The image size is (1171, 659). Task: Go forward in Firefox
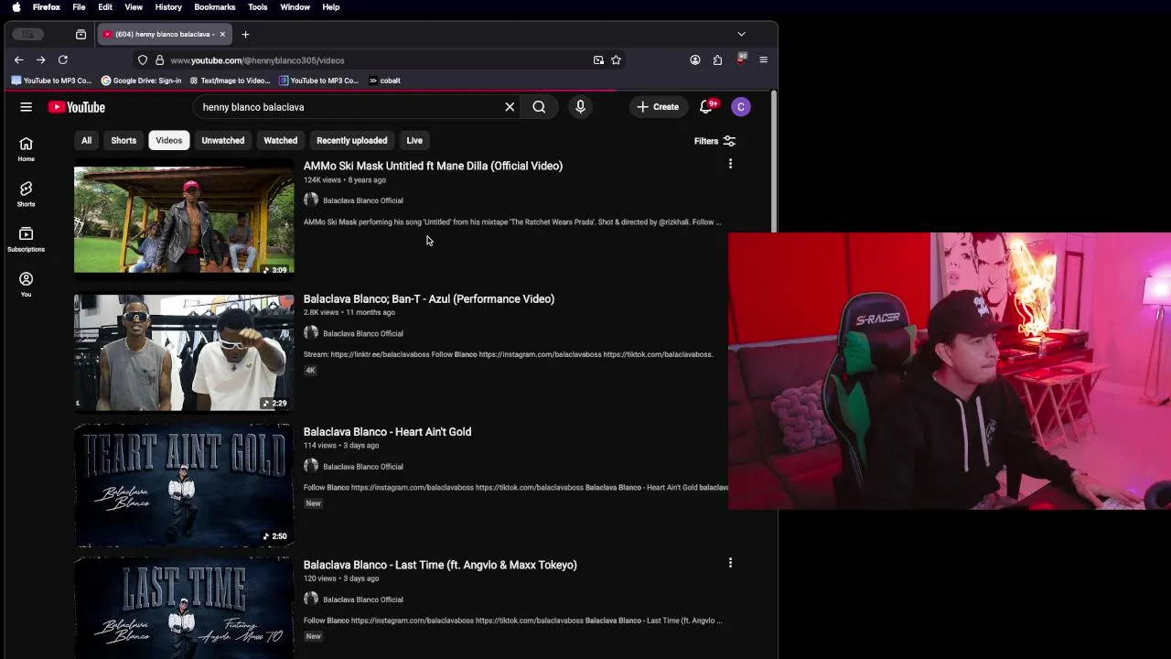40,60
